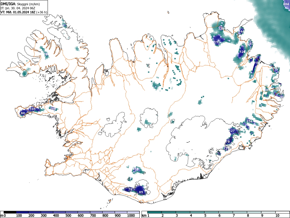Select the 200–300 m legend swatch
The width and height of the screenshot is (290, 218).
35,212
